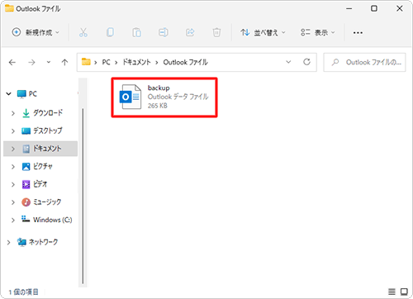Close the Outlook ファイル window

400,8
